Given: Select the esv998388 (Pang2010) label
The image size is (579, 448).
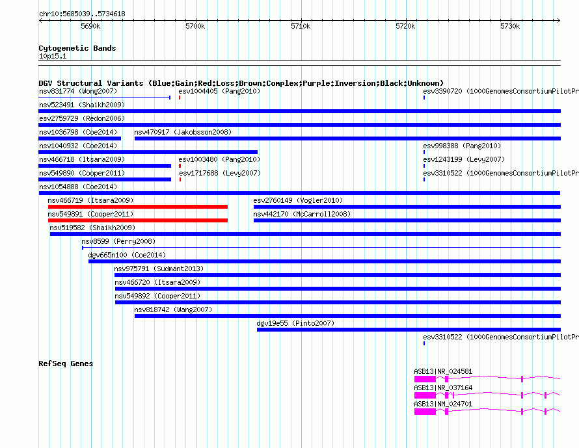Looking at the screenshot, I should (x=462, y=146).
